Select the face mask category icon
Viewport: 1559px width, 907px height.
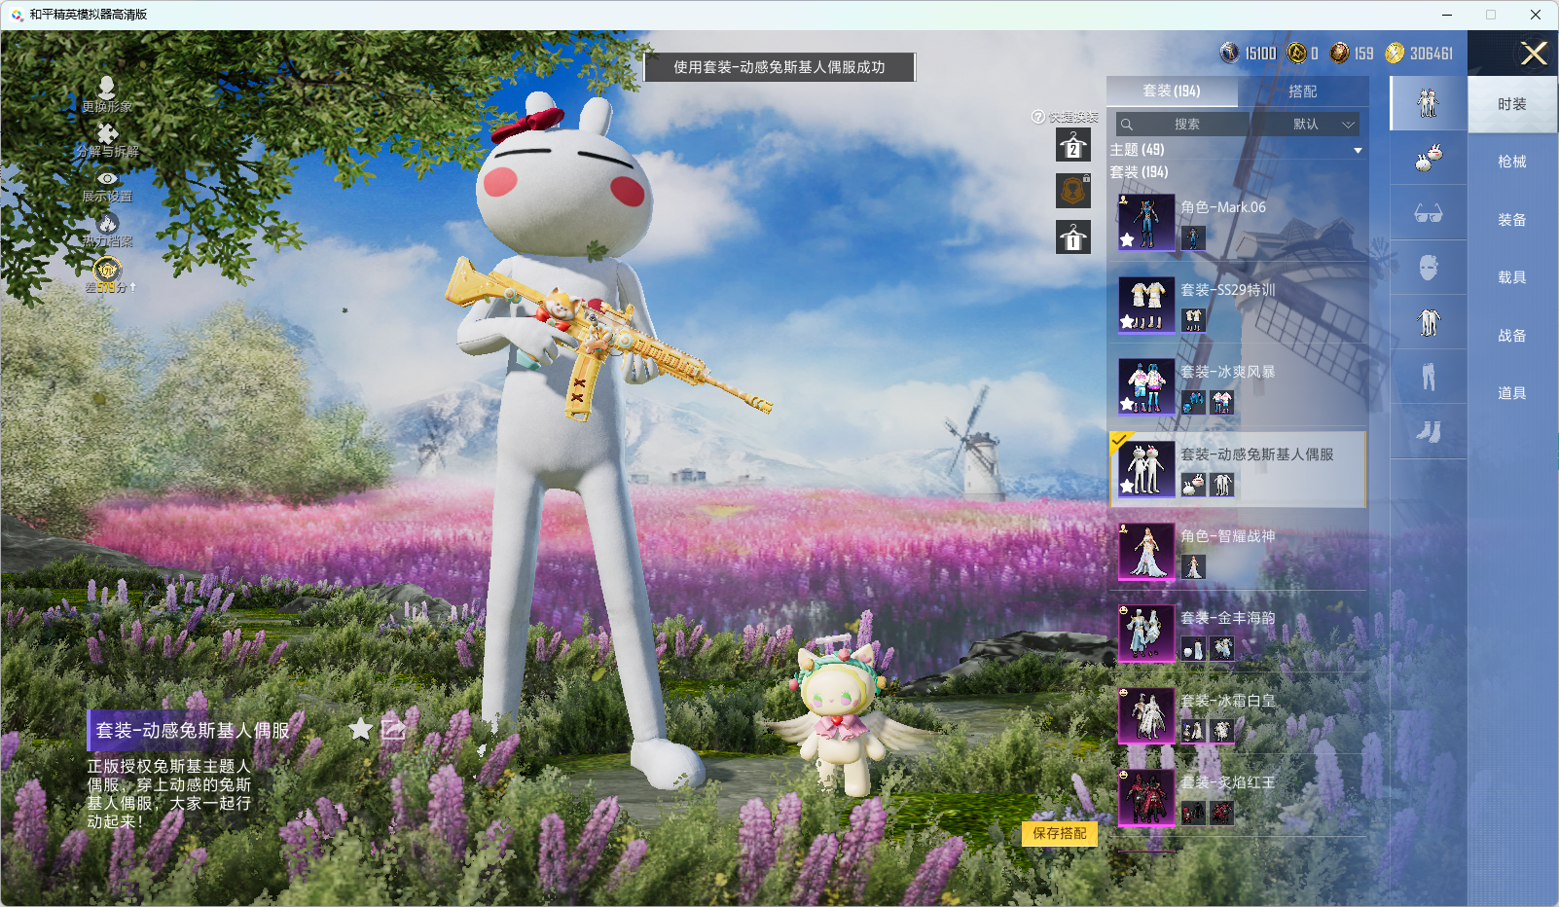(1428, 268)
